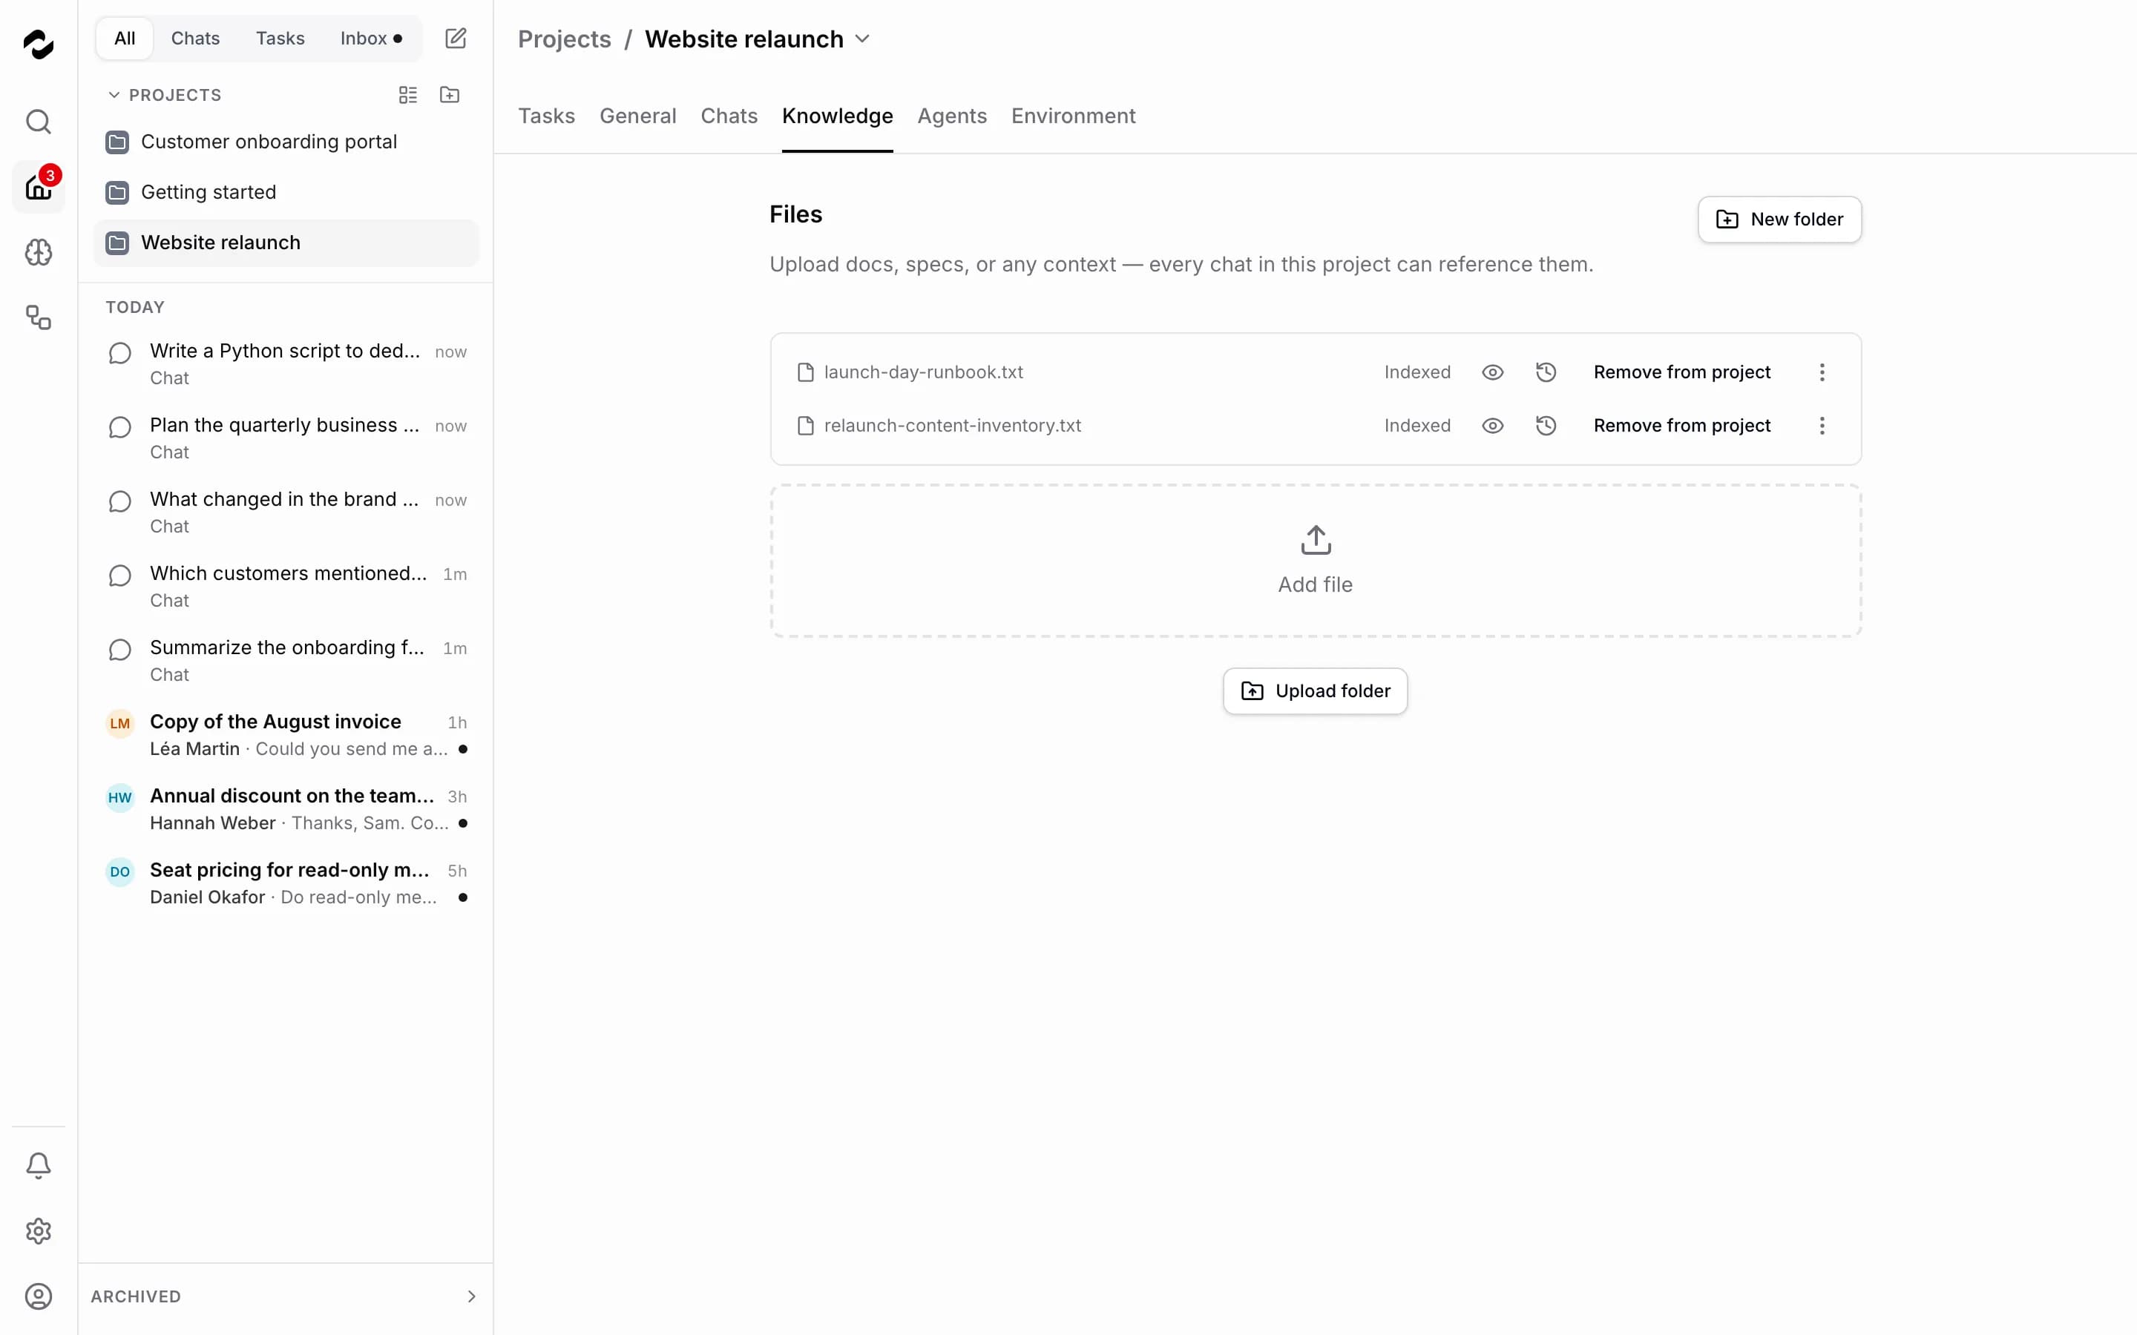Remove relaunch-content-inventory.txt from project

pyautogui.click(x=1681, y=426)
